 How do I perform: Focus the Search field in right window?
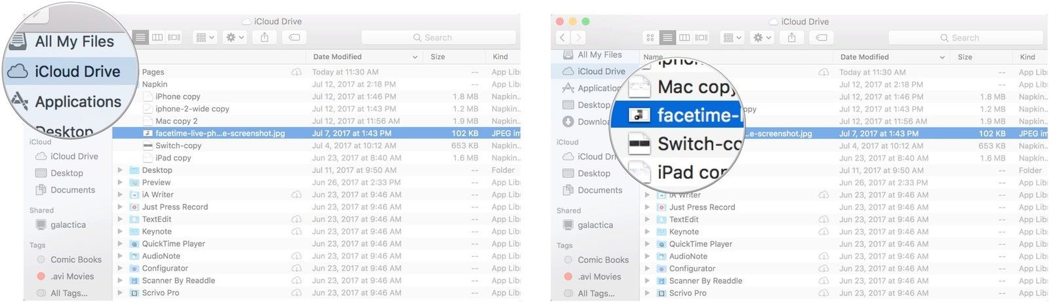pyautogui.click(x=965, y=38)
